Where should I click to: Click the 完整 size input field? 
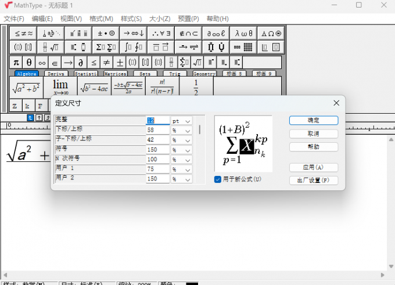pyautogui.click(x=158, y=121)
